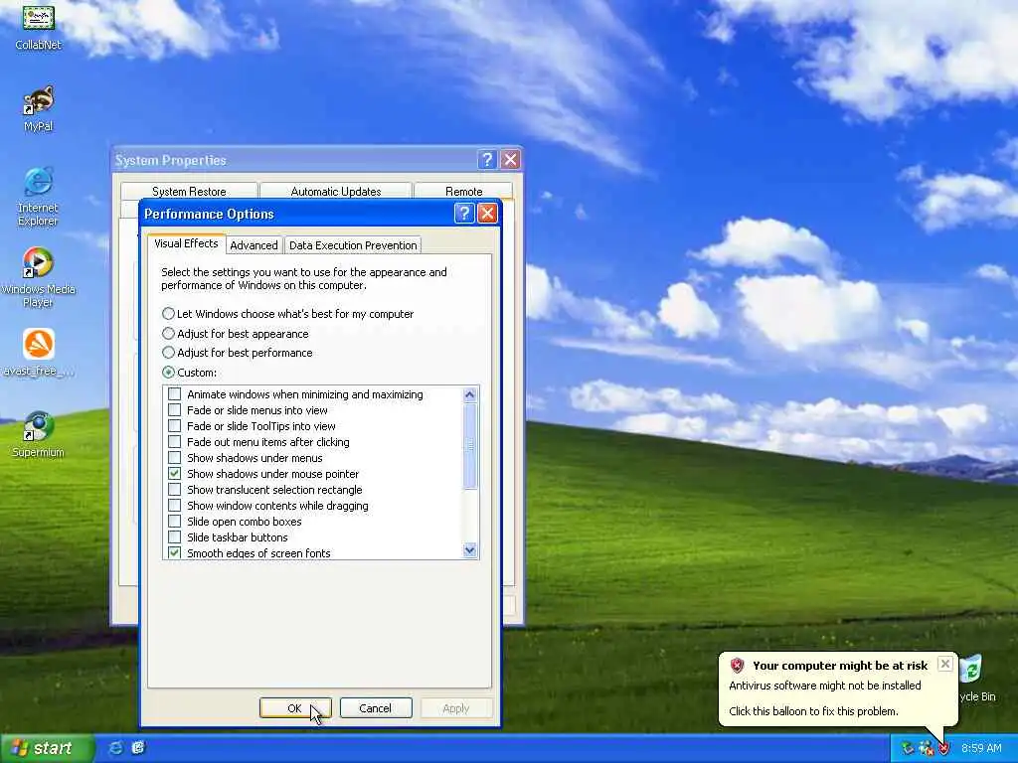The width and height of the screenshot is (1018, 763).
Task: Click the Safely Remove Hardware tray icon
Action: [907, 749]
